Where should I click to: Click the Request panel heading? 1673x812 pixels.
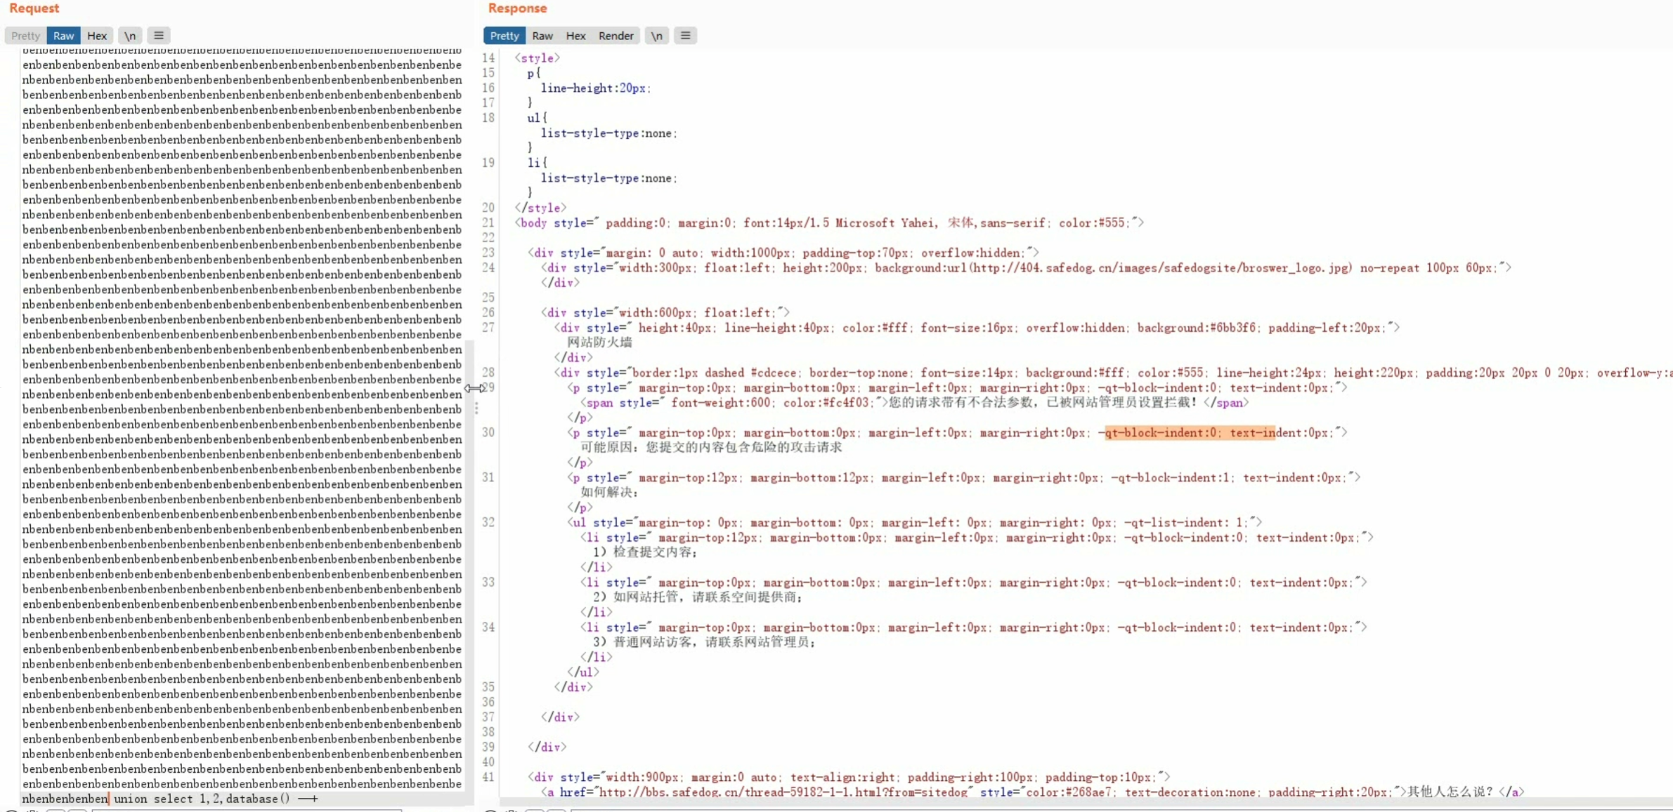(34, 8)
